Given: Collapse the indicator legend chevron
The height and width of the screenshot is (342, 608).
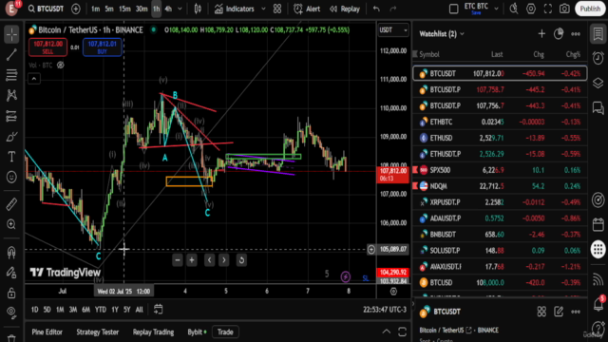Looking at the screenshot, I should 34,79.
